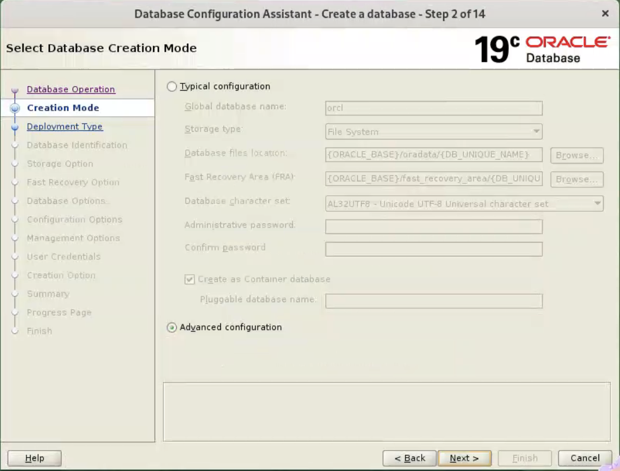Go to the Deployment Type step

(x=64, y=126)
